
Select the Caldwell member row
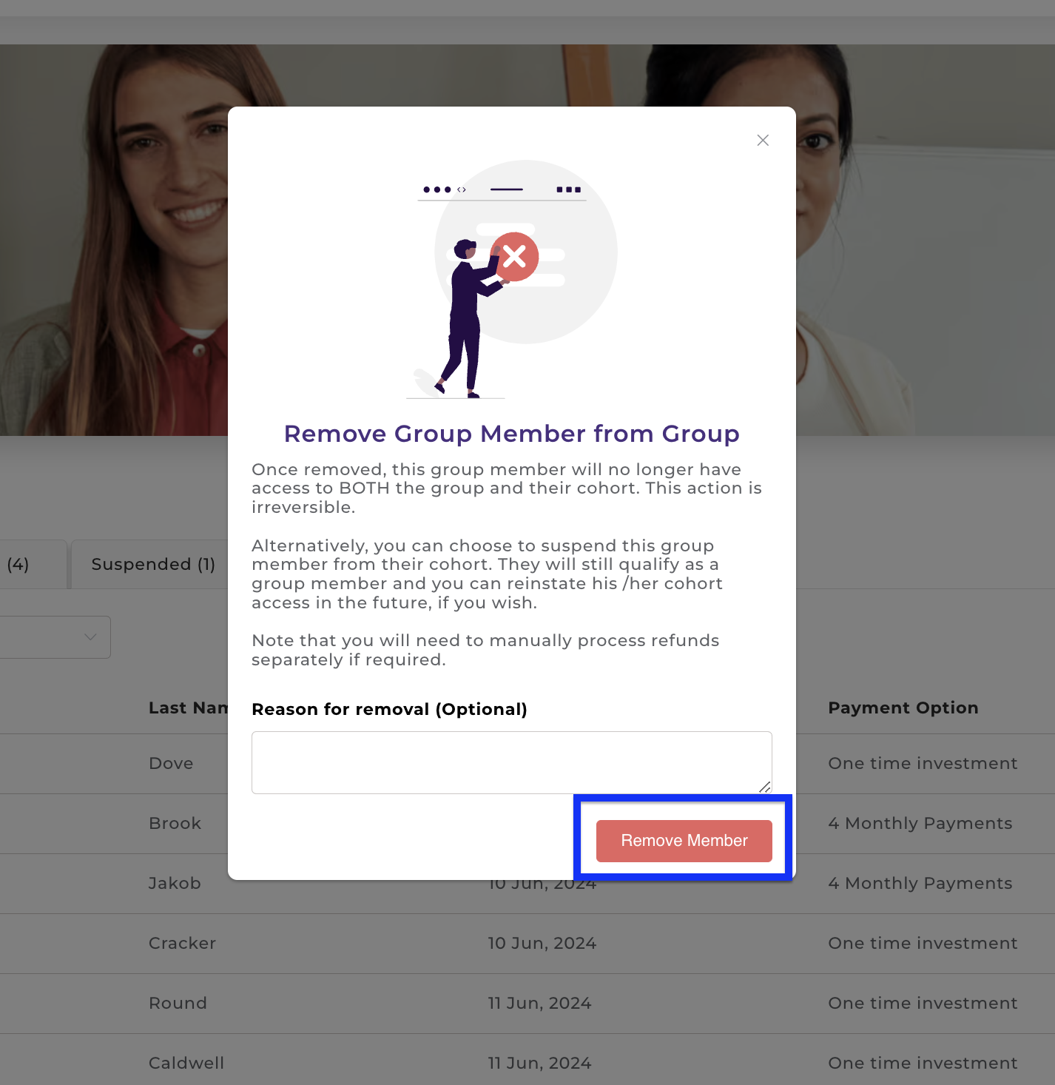[x=527, y=1060]
